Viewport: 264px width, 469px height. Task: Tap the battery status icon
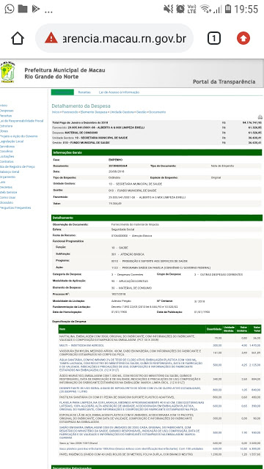(x=228, y=9)
